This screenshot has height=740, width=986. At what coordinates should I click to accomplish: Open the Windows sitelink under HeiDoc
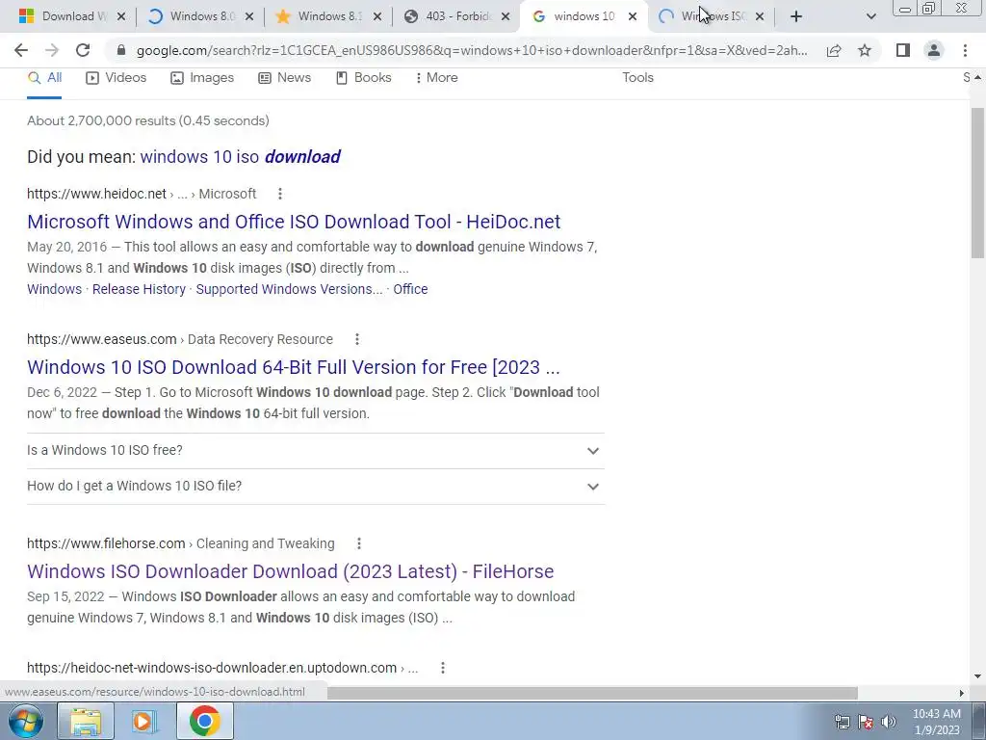pos(54,289)
